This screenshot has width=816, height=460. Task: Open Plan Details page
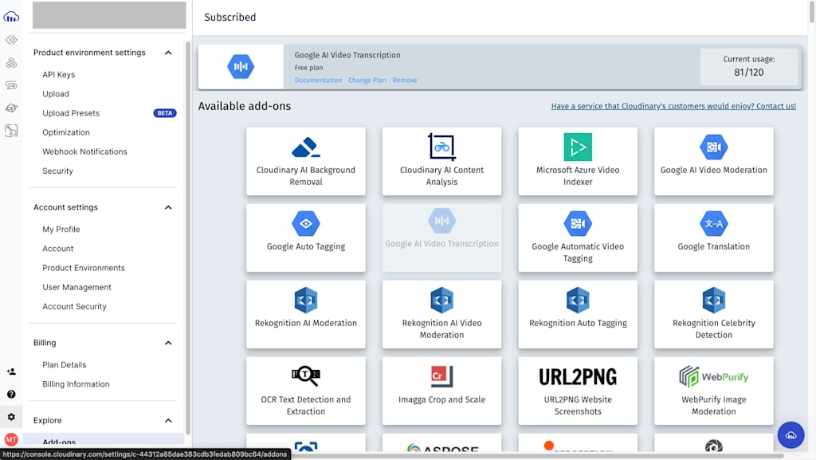pos(64,364)
